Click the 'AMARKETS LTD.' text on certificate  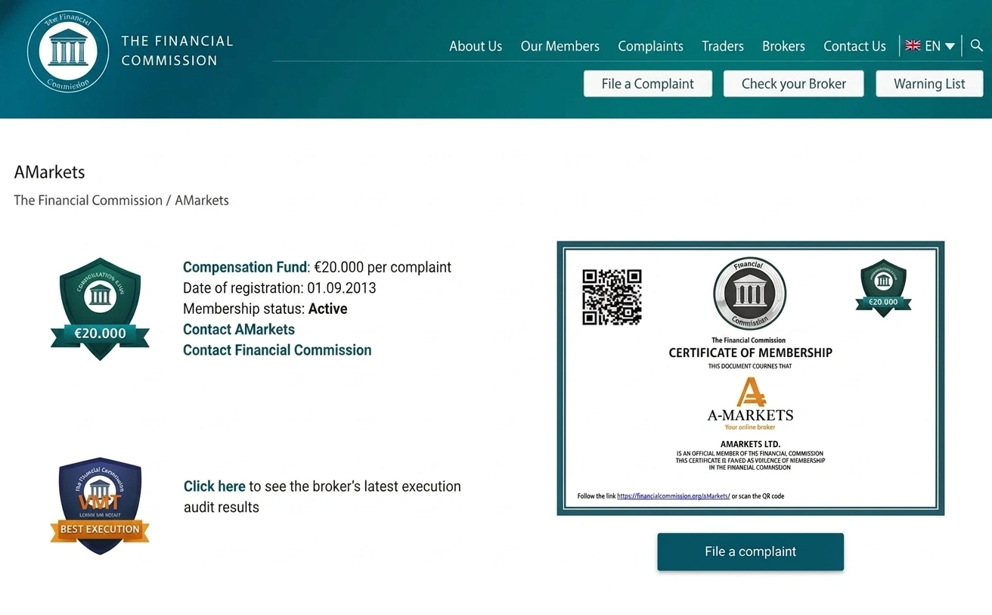(x=750, y=444)
